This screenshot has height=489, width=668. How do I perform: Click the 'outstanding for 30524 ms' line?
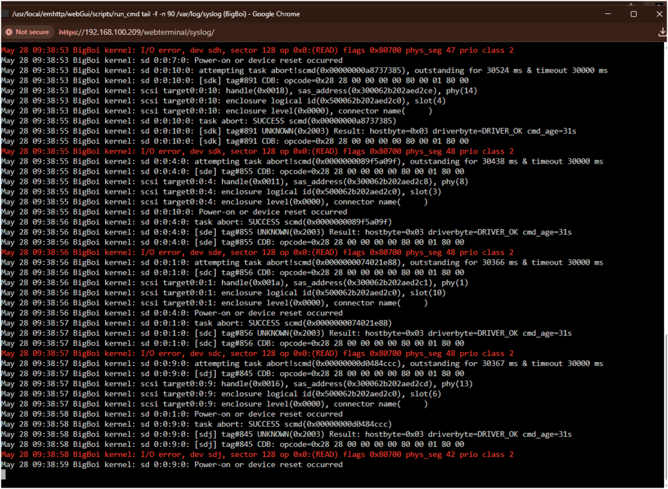(304, 71)
